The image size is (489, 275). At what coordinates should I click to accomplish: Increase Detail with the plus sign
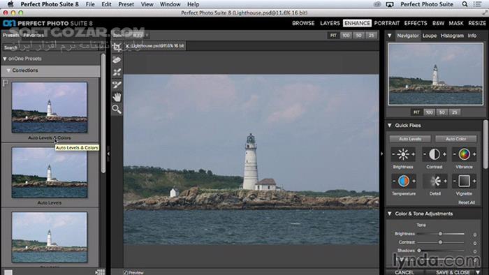pyautogui.click(x=445, y=181)
